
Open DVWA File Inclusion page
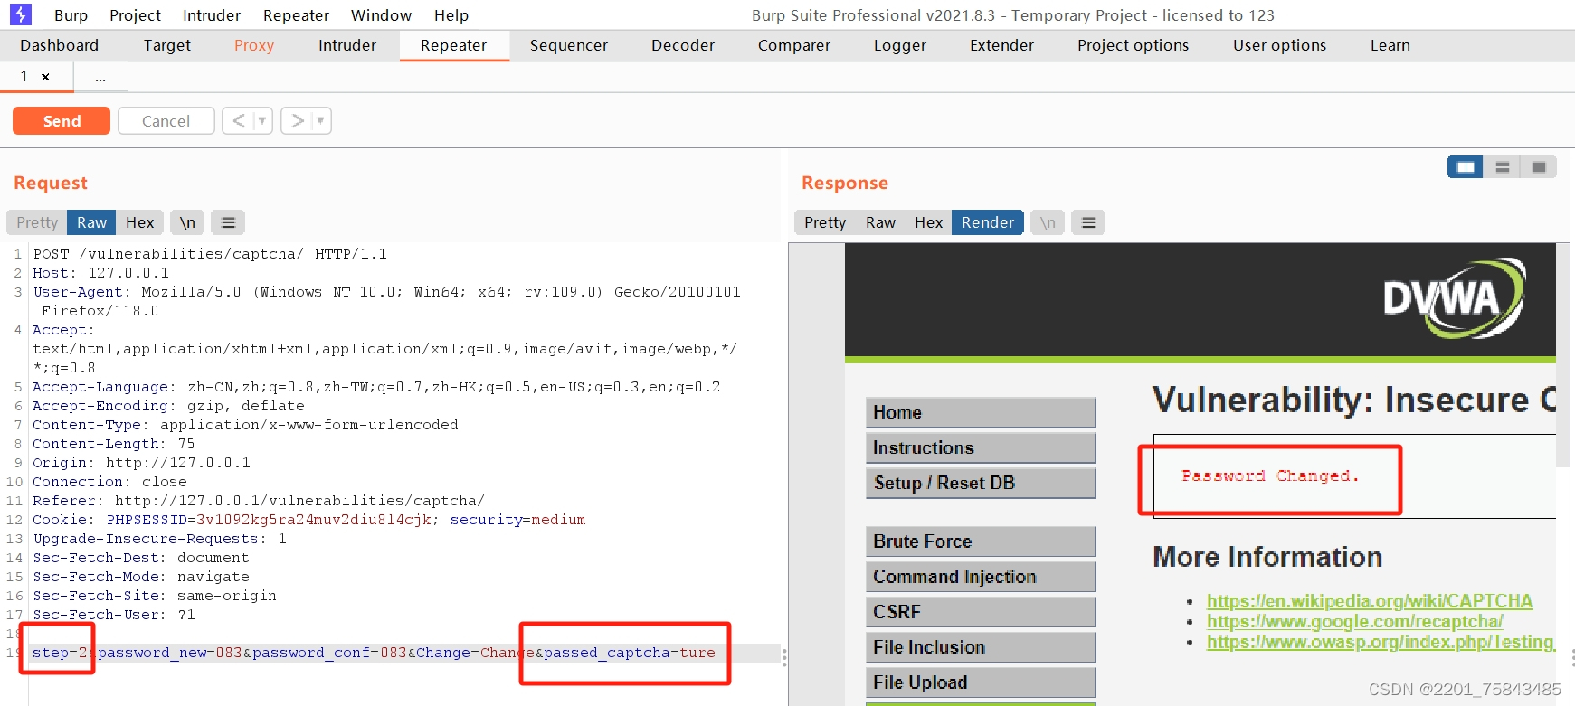(981, 647)
